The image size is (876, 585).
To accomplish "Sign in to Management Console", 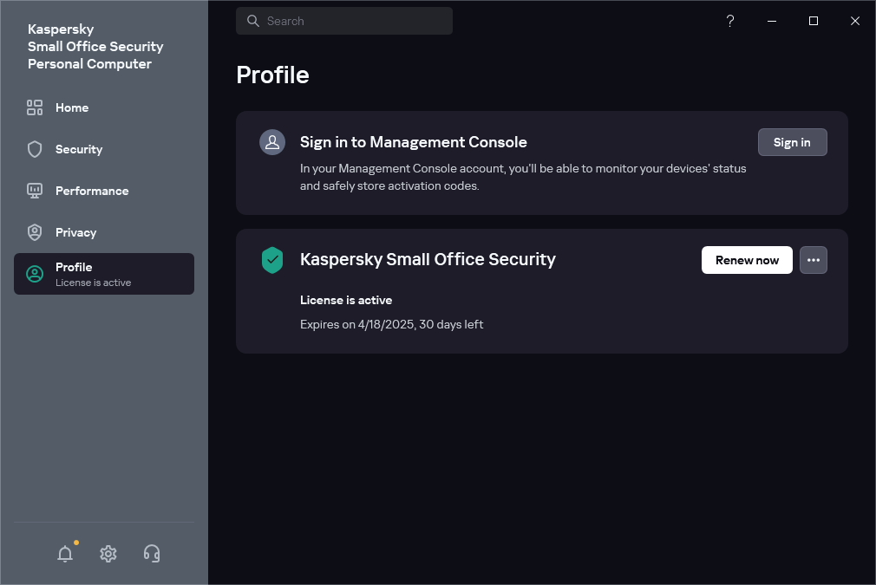I will [792, 141].
